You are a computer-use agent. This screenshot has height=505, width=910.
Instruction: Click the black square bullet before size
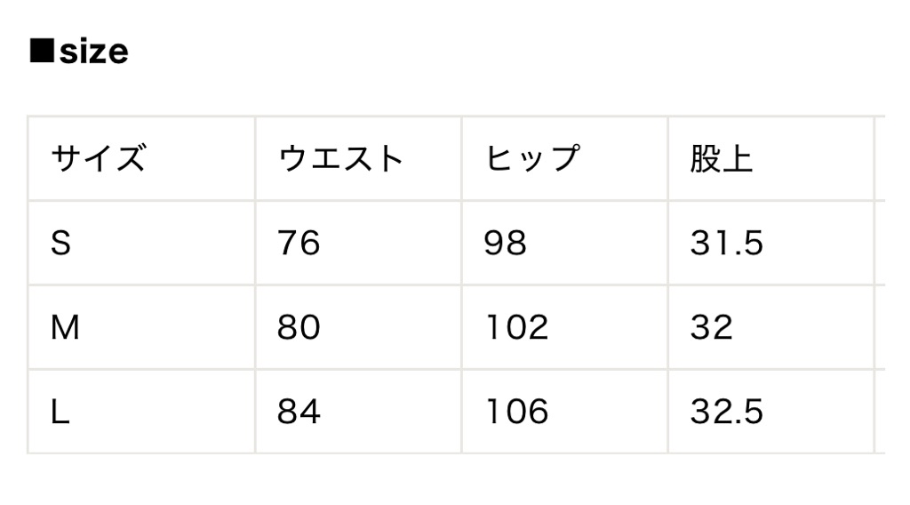(x=42, y=51)
